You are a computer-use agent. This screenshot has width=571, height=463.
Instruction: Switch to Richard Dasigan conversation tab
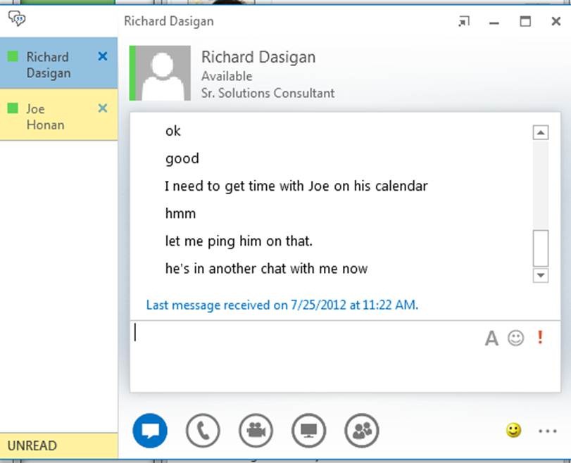pyautogui.click(x=48, y=65)
